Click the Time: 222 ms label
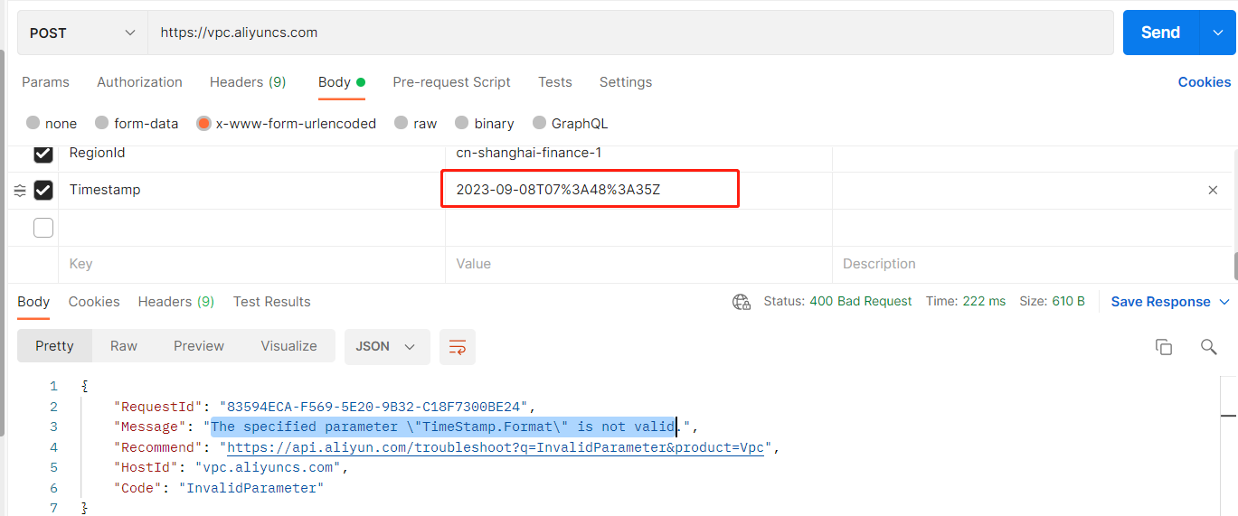The width and height of the screenshot is (1238, 516). (965, 302)
